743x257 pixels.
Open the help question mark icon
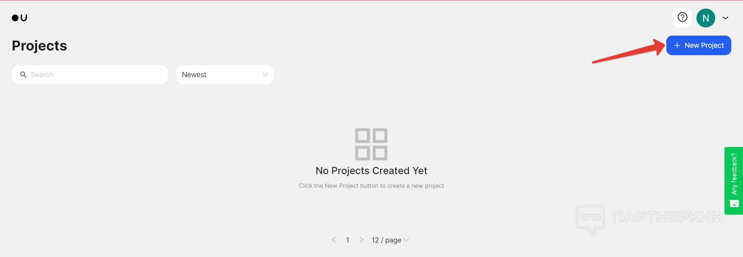682,18
